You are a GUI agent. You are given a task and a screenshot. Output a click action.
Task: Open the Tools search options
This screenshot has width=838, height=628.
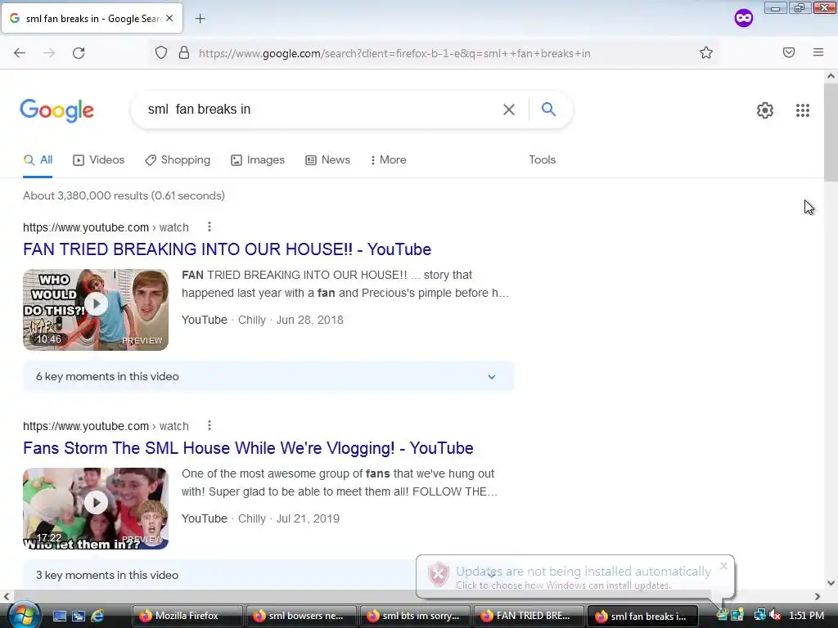[x=542, y=159]
